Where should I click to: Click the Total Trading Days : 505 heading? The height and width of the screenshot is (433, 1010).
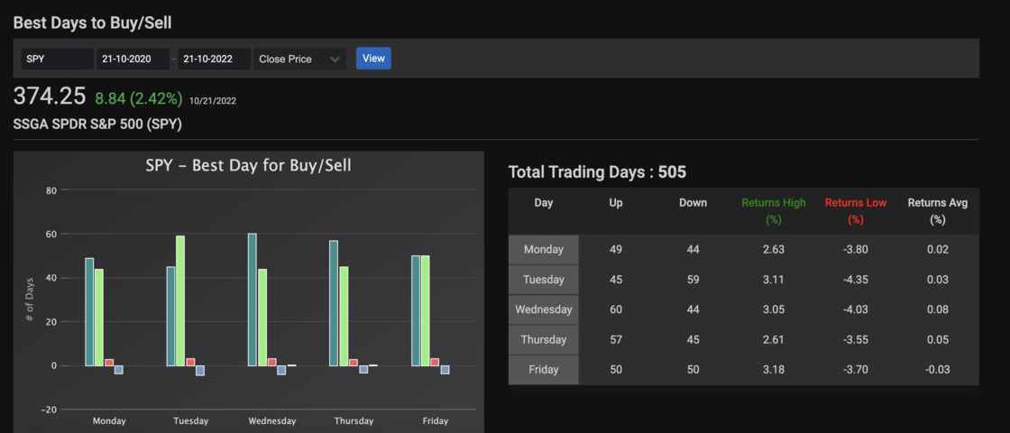pos(597,172)
